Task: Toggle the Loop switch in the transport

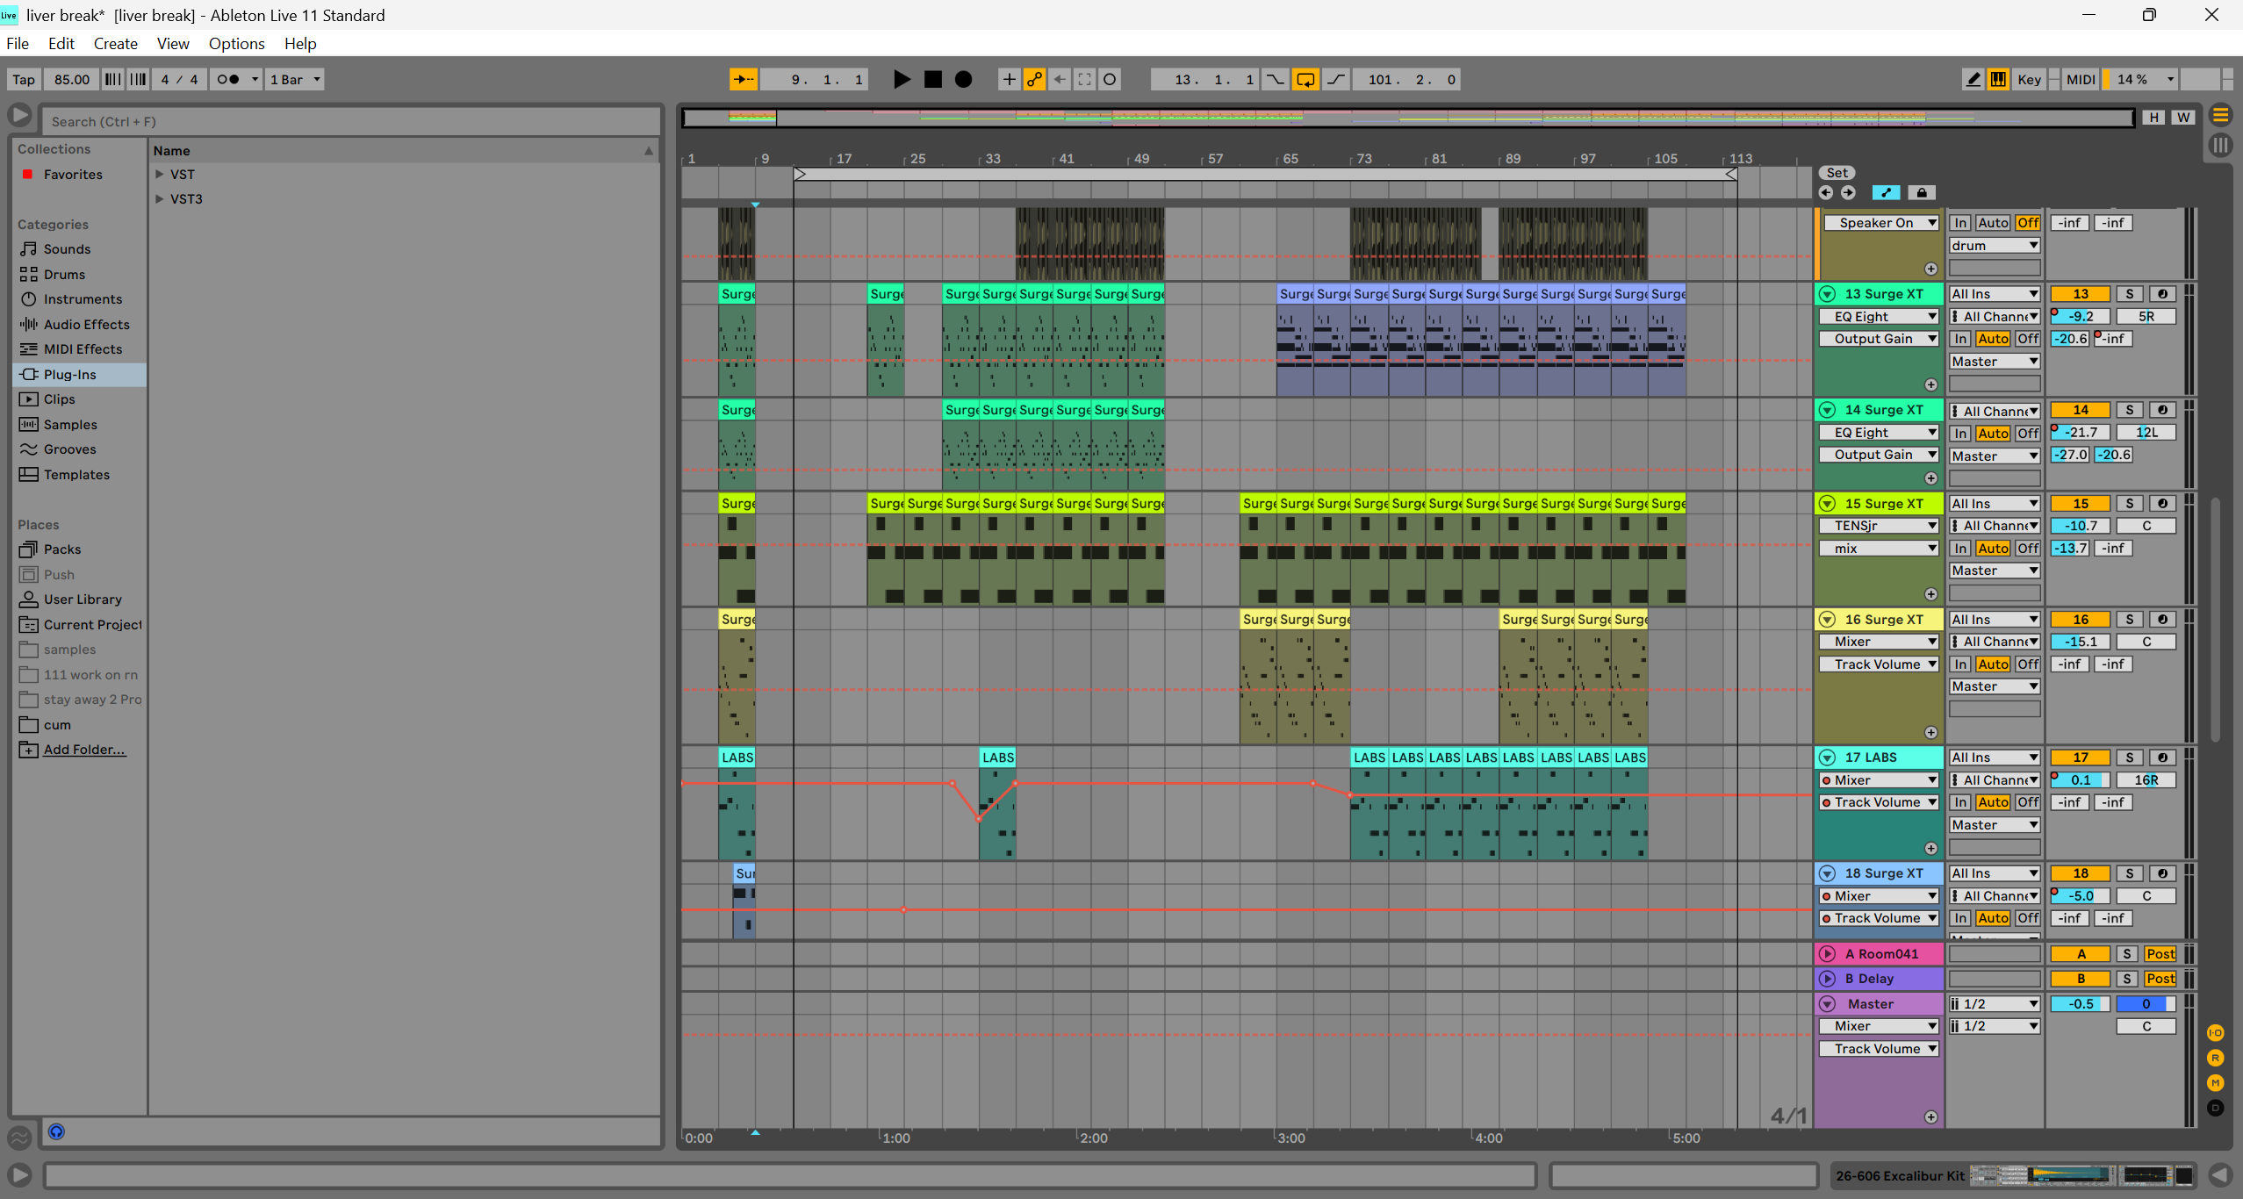Action: tap(1305, 80)
